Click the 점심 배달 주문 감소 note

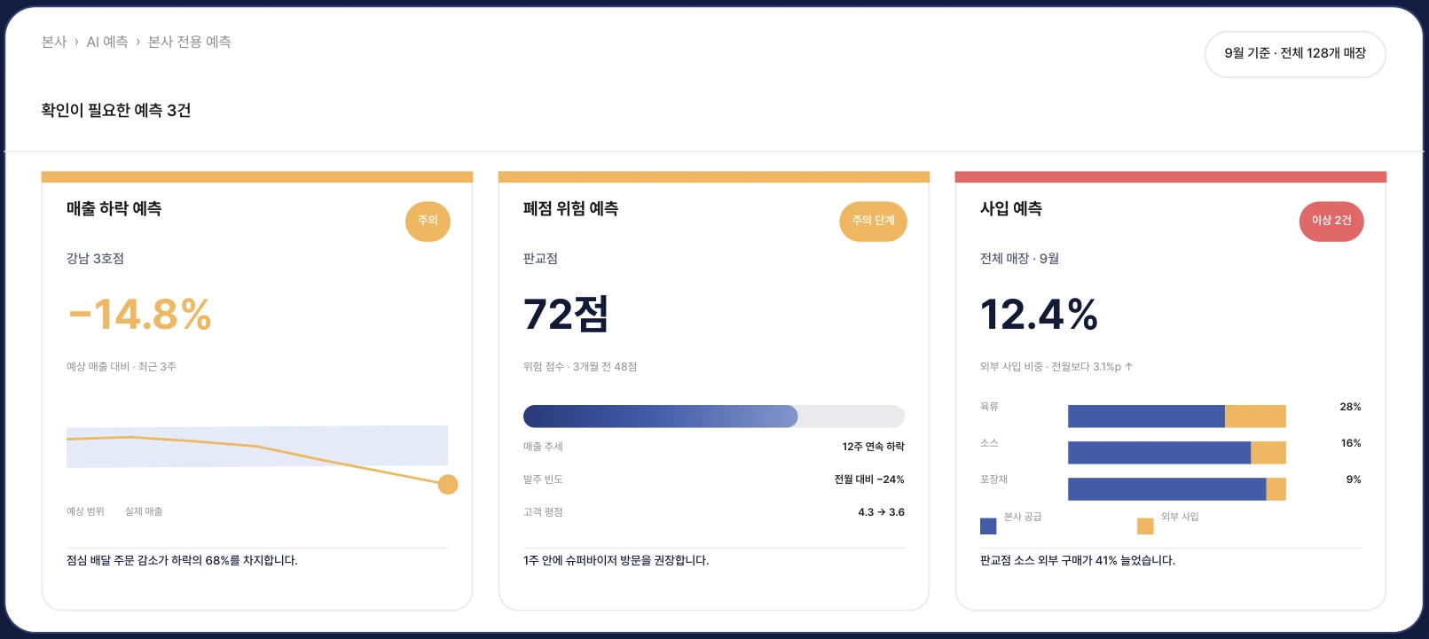[x=183, y=561]
